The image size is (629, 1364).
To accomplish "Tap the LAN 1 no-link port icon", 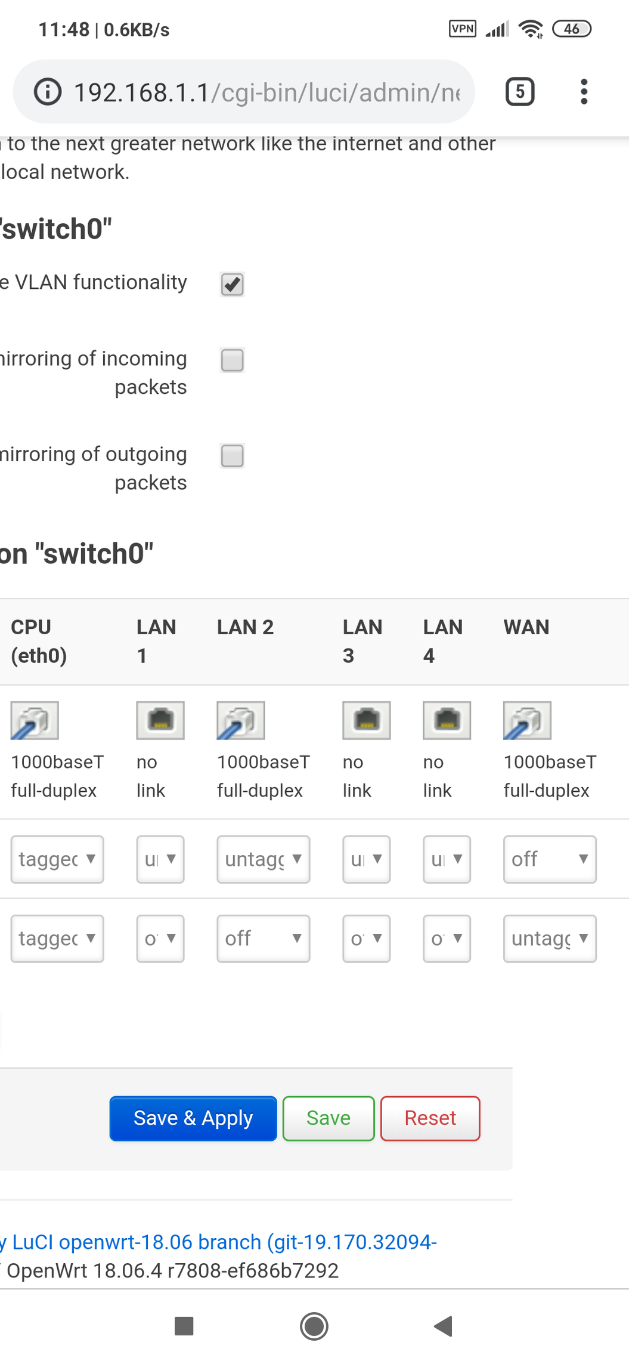I will (x=160, y=720).
